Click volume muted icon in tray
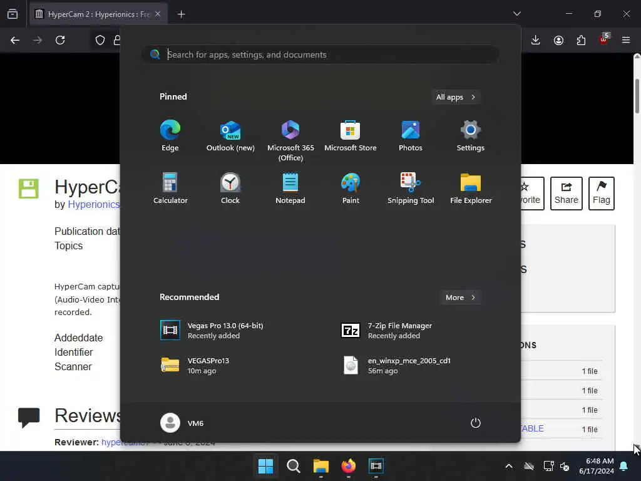The height and width of the screenshot is (481, 641). click(565, 466)
